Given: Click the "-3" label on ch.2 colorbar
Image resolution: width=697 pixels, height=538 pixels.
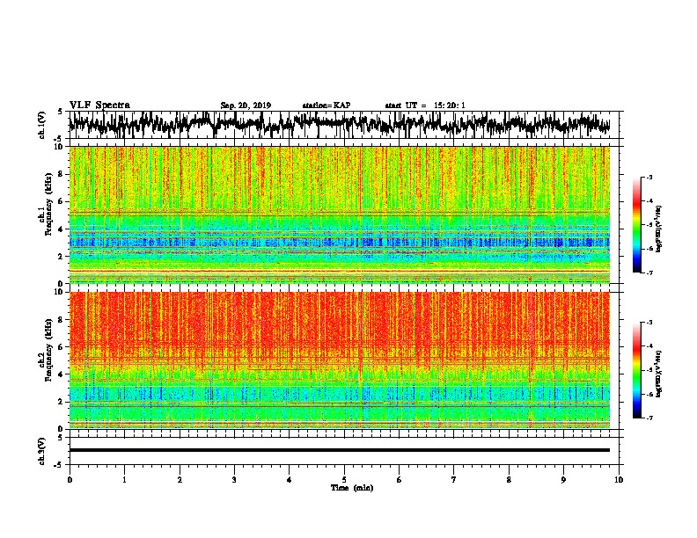Looking at the screenshot, I should coord(649,323).
